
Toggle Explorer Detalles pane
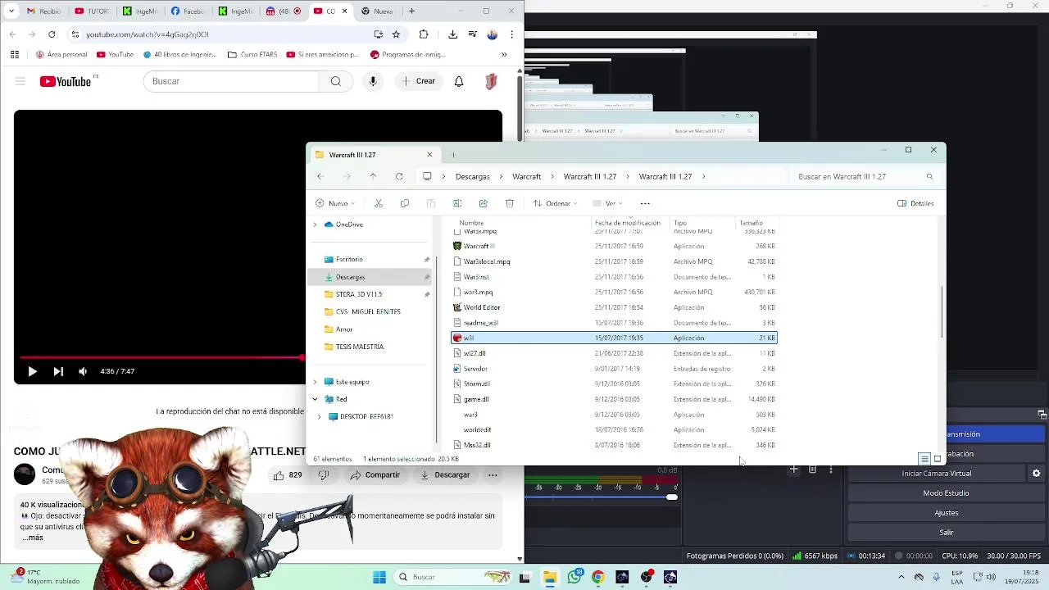(x=915, y=203)
